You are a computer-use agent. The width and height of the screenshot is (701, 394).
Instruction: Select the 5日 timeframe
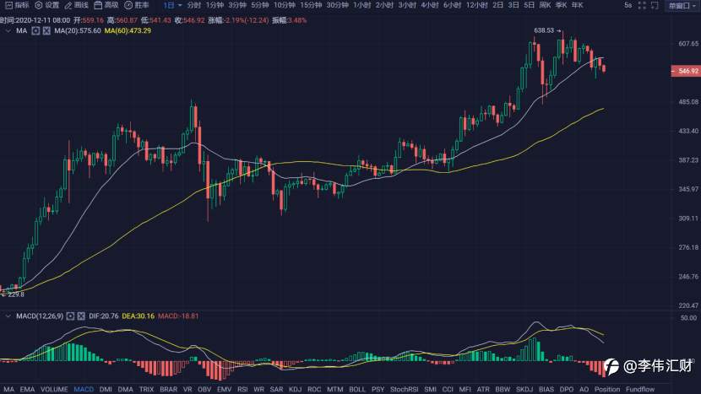(529, 5)
